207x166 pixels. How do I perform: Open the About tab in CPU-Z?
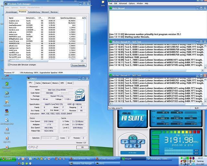(70, 83)
